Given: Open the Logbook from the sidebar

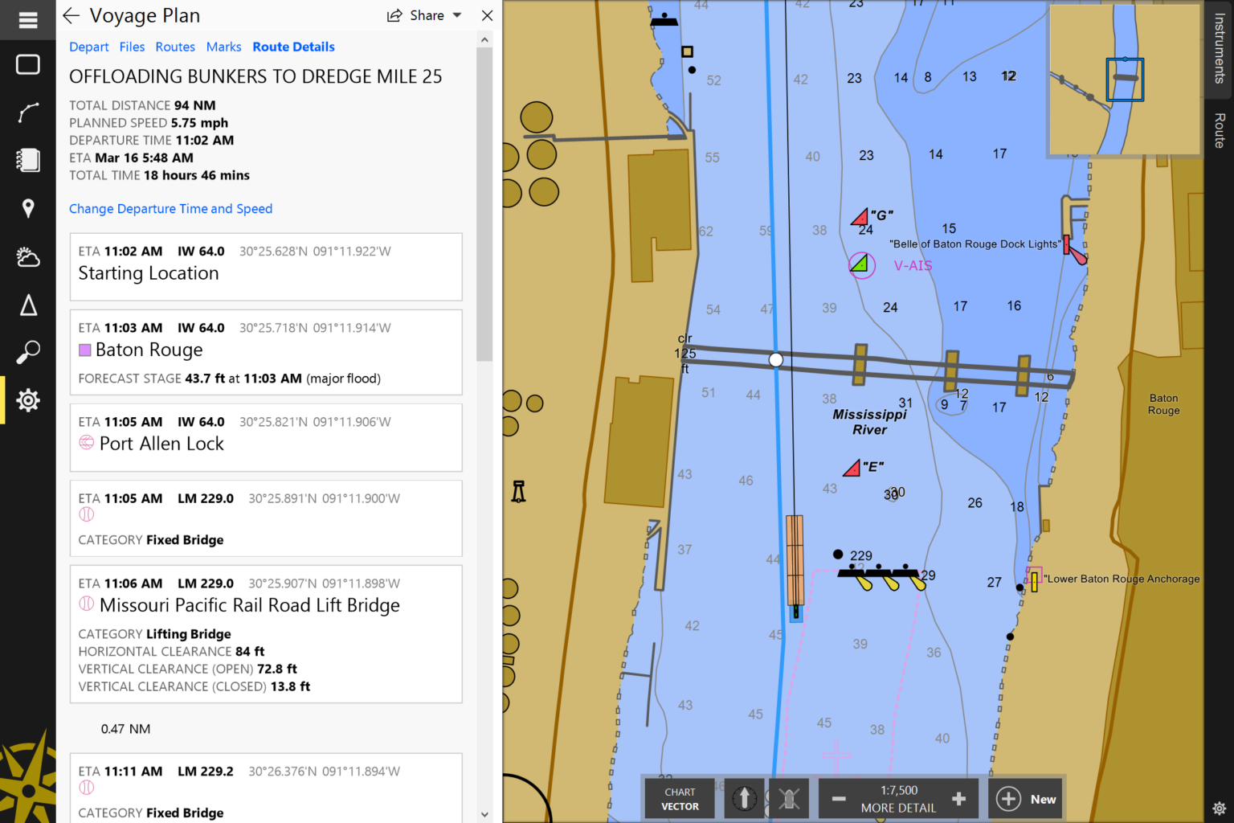Looking at the screenshot, I should pos(28,160).
